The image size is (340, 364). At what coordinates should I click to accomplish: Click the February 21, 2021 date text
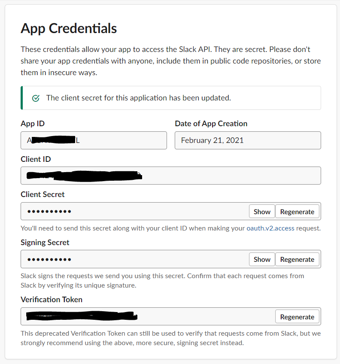point(212,140)
